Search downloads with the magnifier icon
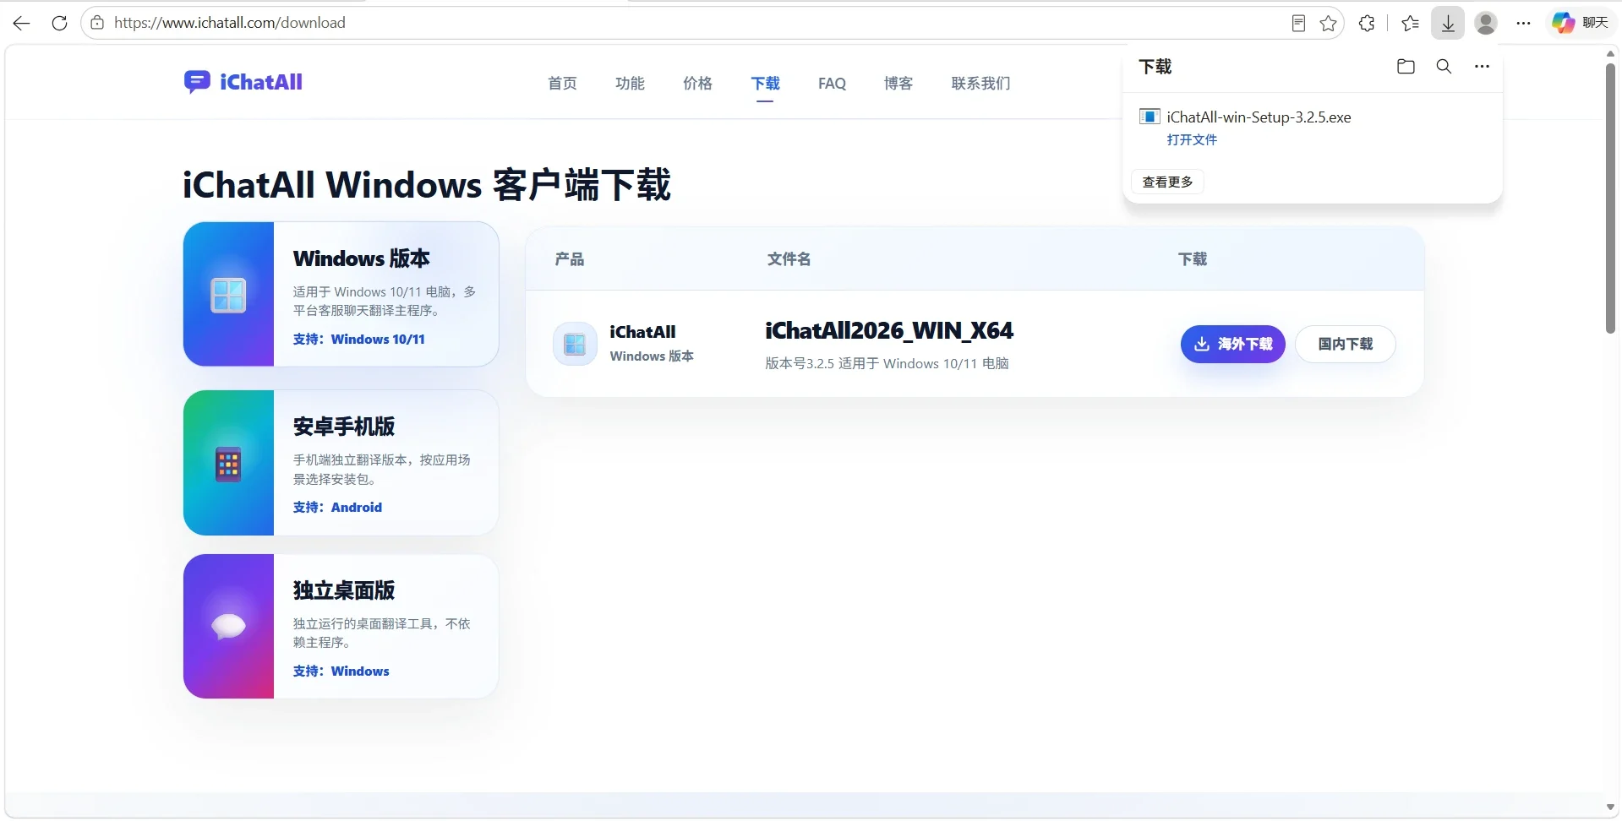The height and width of the screenshot is (821, 1622). [x=1444, y=67]
